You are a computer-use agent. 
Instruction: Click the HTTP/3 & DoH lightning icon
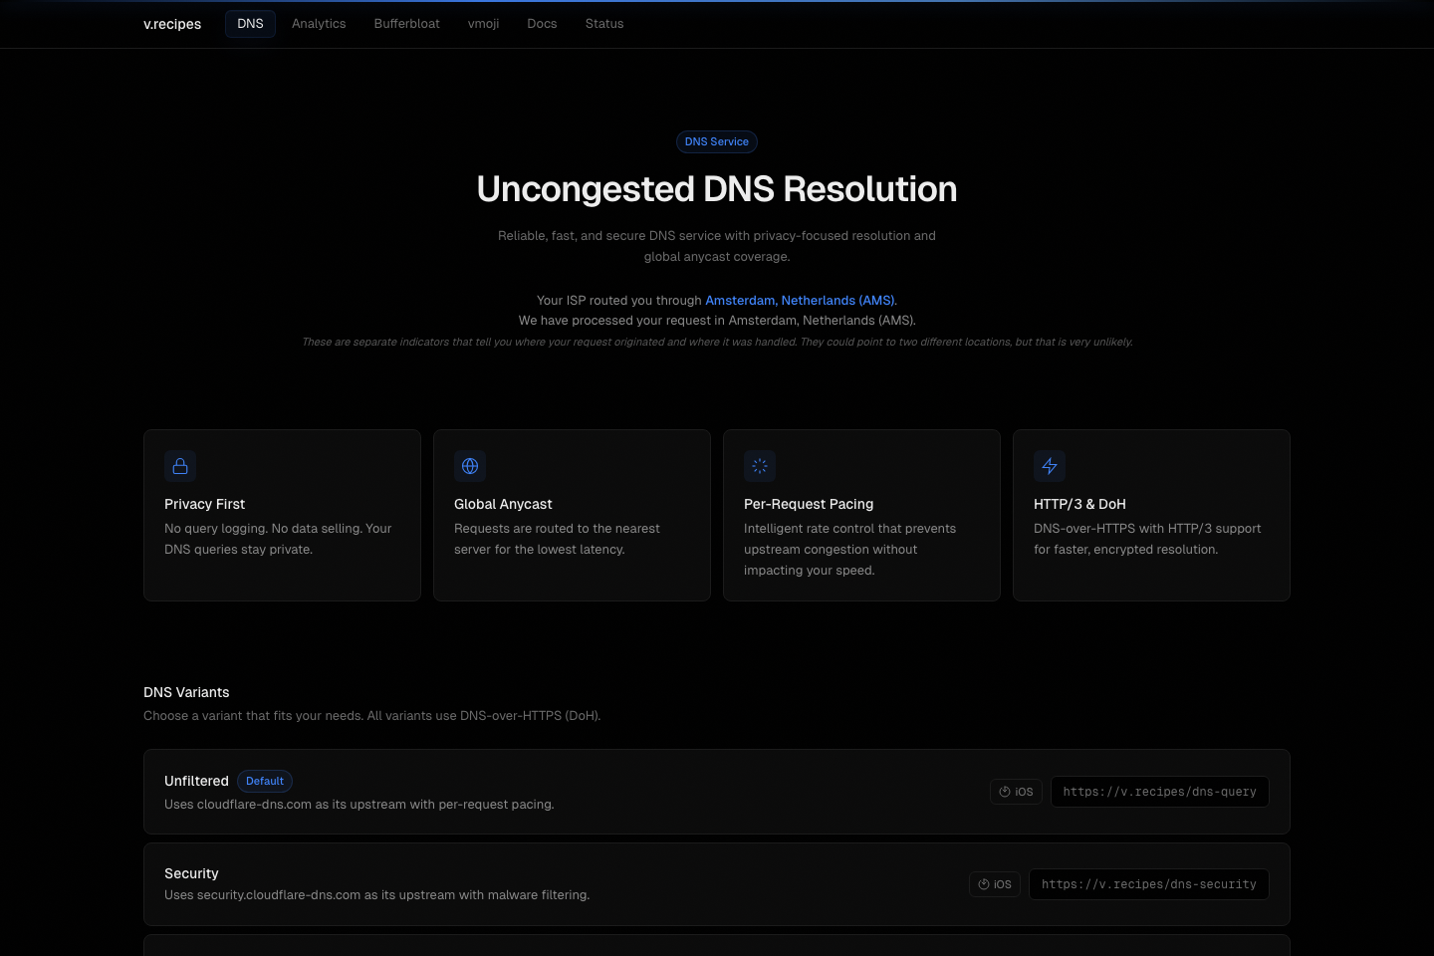[1050, 466]
